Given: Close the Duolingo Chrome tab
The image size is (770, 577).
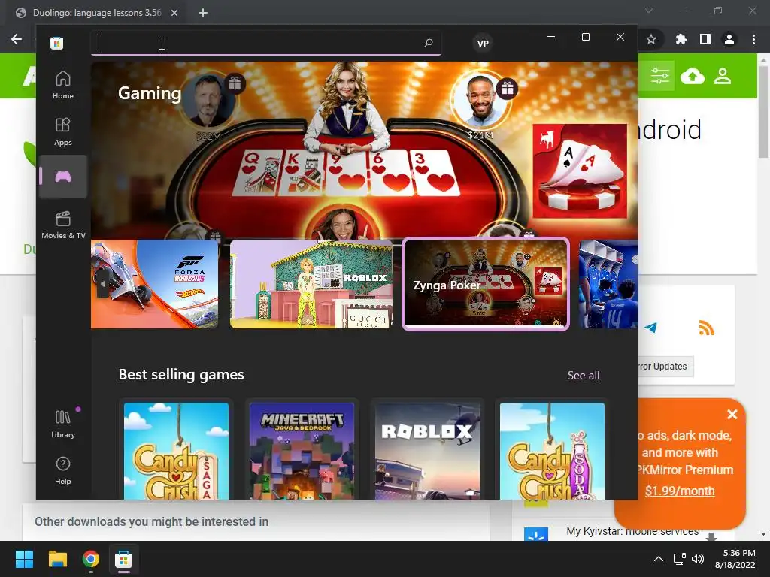Looking at the screenshot, I should (174, 13).
